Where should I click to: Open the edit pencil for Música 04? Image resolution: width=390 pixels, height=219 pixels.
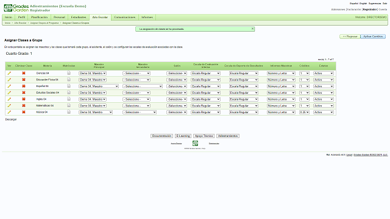[9, 112]
